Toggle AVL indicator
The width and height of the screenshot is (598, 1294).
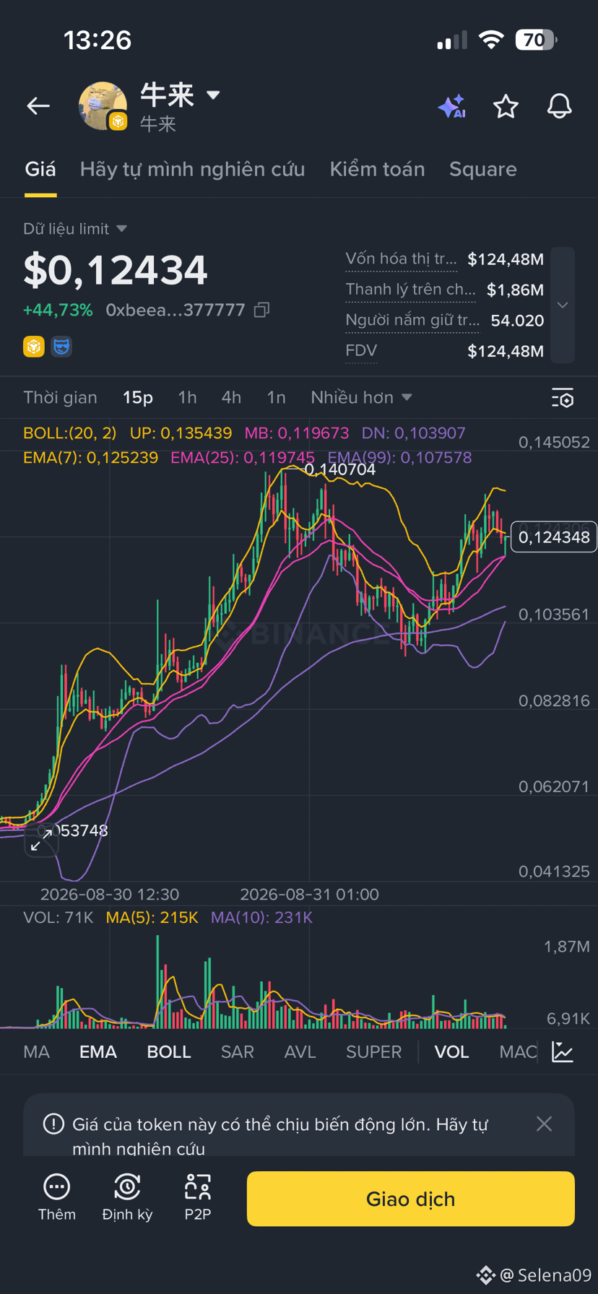point(300,1052)
